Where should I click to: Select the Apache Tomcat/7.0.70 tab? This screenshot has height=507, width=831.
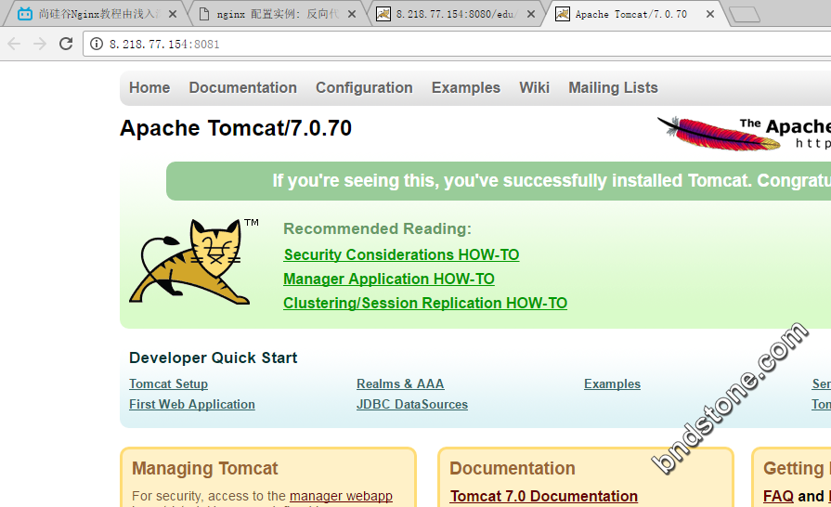(636, 14)
